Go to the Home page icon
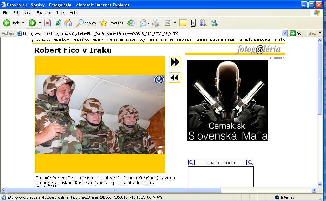The image size is (326, 201). 68,23
